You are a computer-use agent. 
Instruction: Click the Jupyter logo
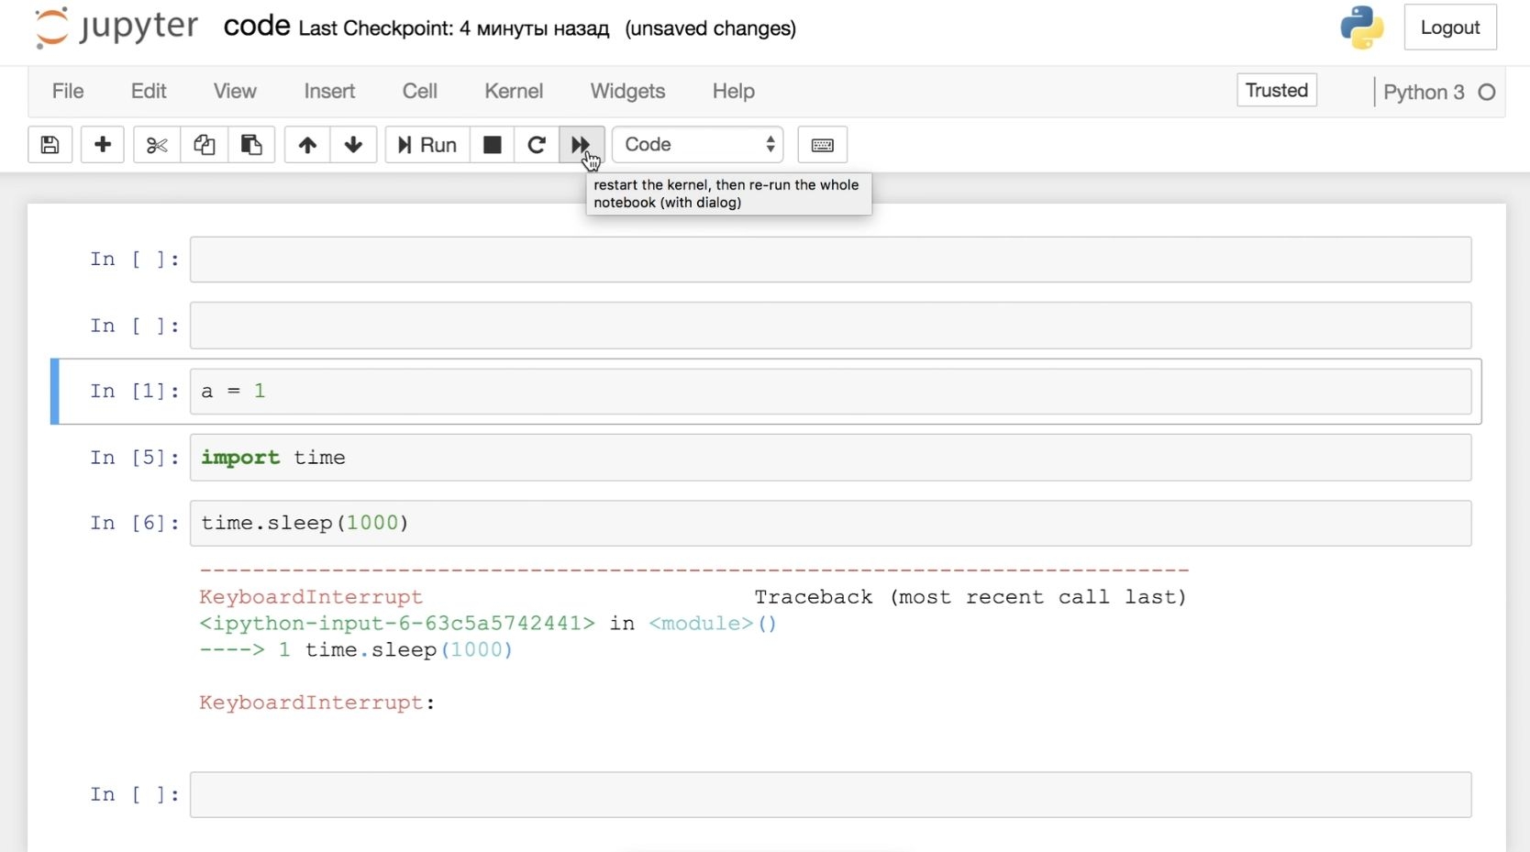coord(116,28)
